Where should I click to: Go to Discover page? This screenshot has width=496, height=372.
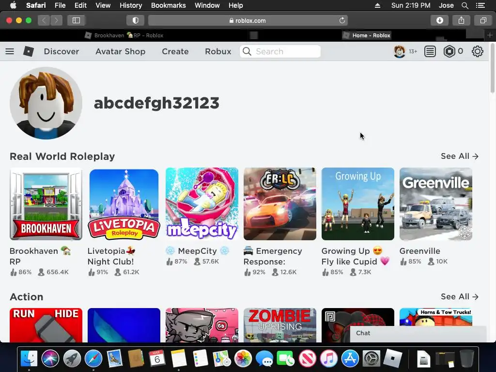62,51
